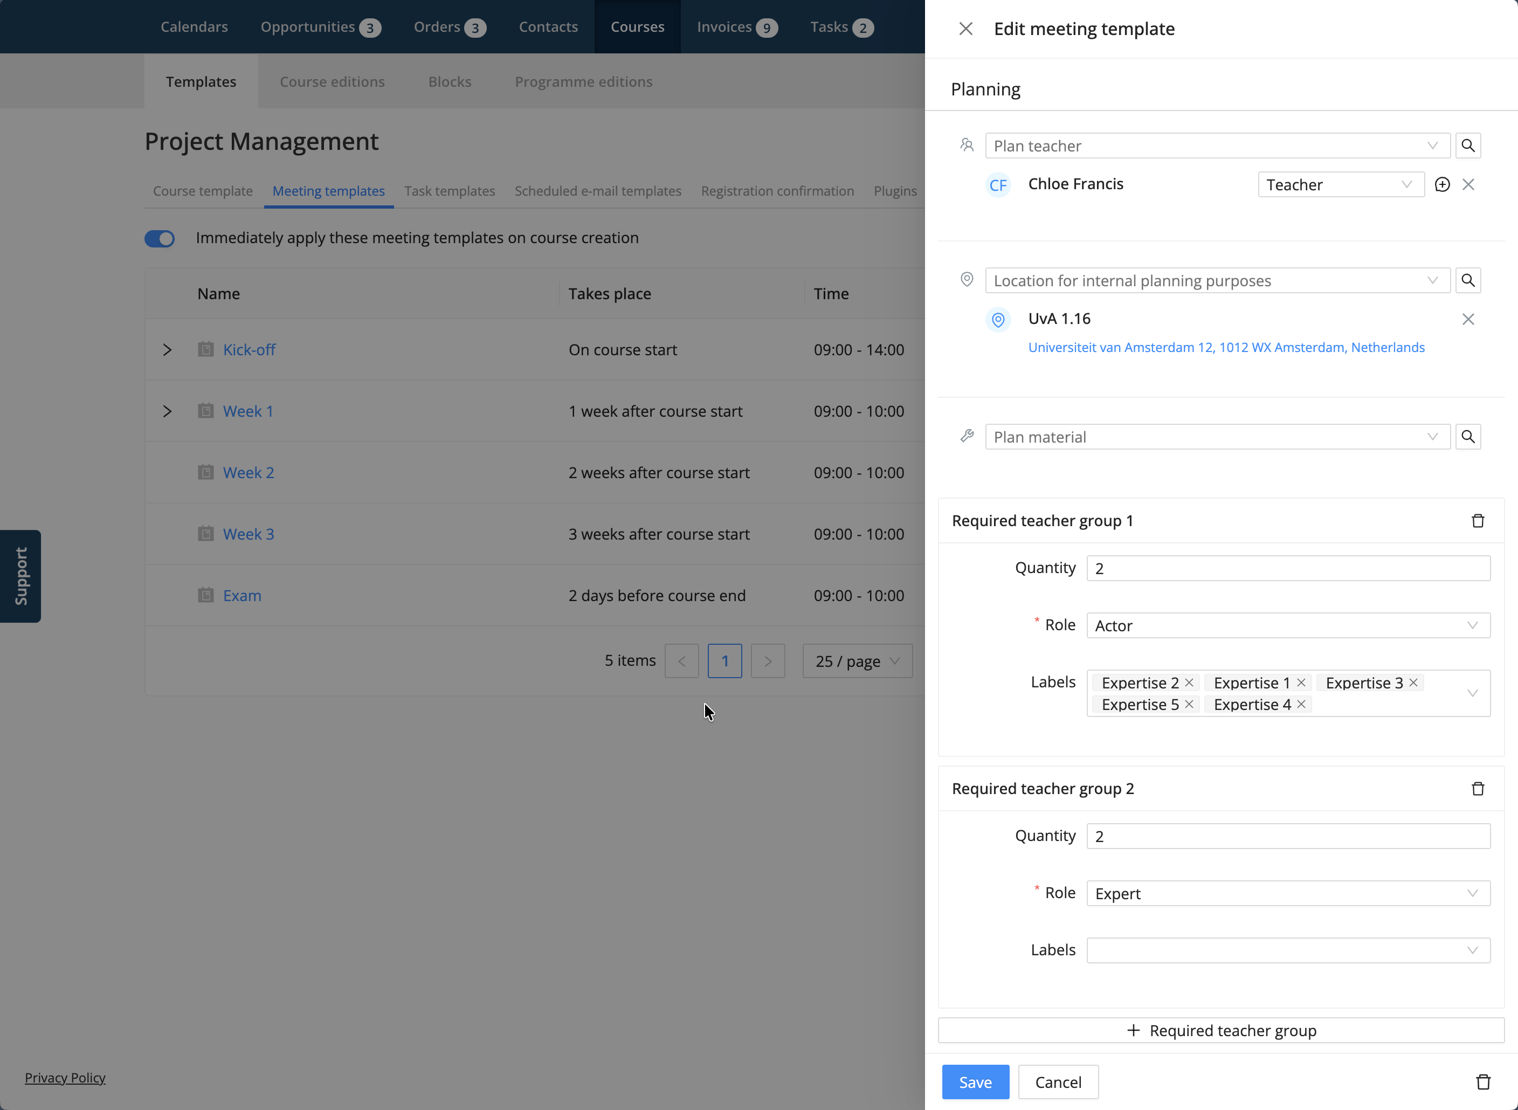Click search icon beside Plan material
Image resolution: width=1518 pixels, height=1110 pixels.
(1468, 437)
